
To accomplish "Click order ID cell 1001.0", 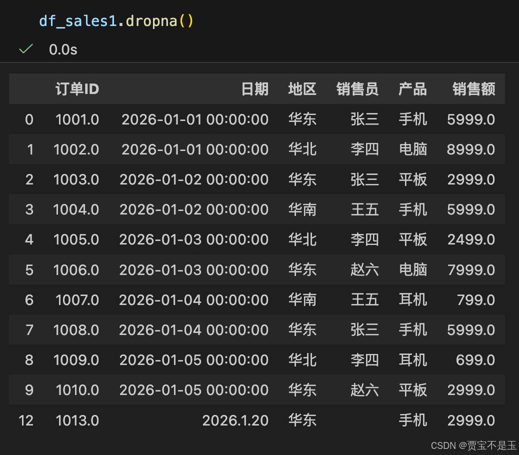I will tap(77, 119).
